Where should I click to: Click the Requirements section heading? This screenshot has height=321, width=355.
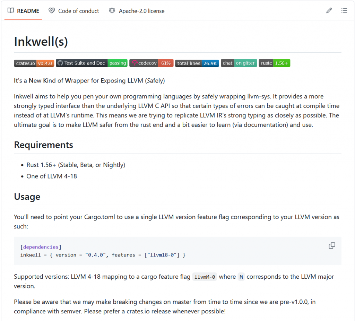43,145
